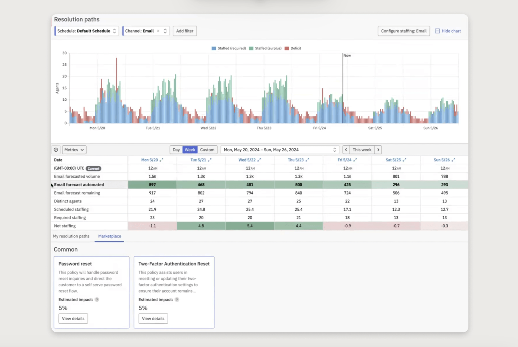
Task: Switch to Day view
Action: pyautogui.click(x=176, y=150)
